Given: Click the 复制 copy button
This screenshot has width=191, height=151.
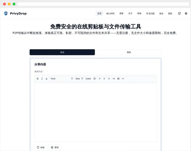Looking at the screenshot, I should [x=55, y=147].
